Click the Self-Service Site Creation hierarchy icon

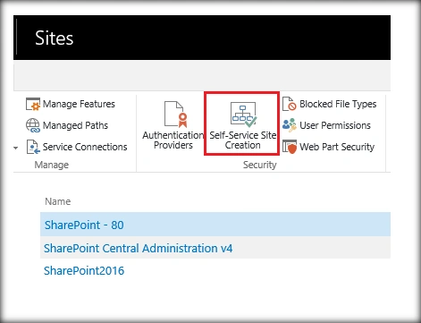243,115
